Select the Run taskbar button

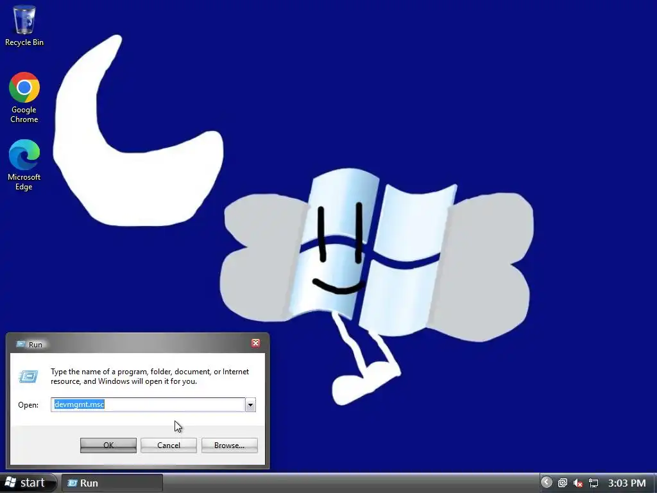(112, 483)
